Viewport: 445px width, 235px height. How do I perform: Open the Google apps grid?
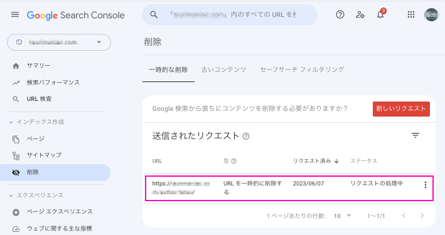pyautogui.click(x=411, y=14)
